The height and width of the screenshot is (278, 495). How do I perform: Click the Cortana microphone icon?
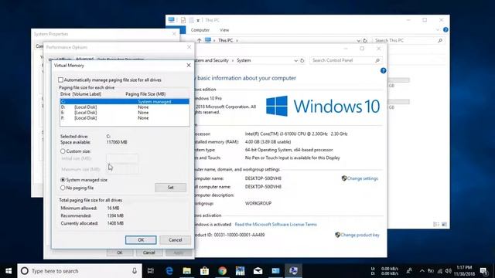(135, 271)
